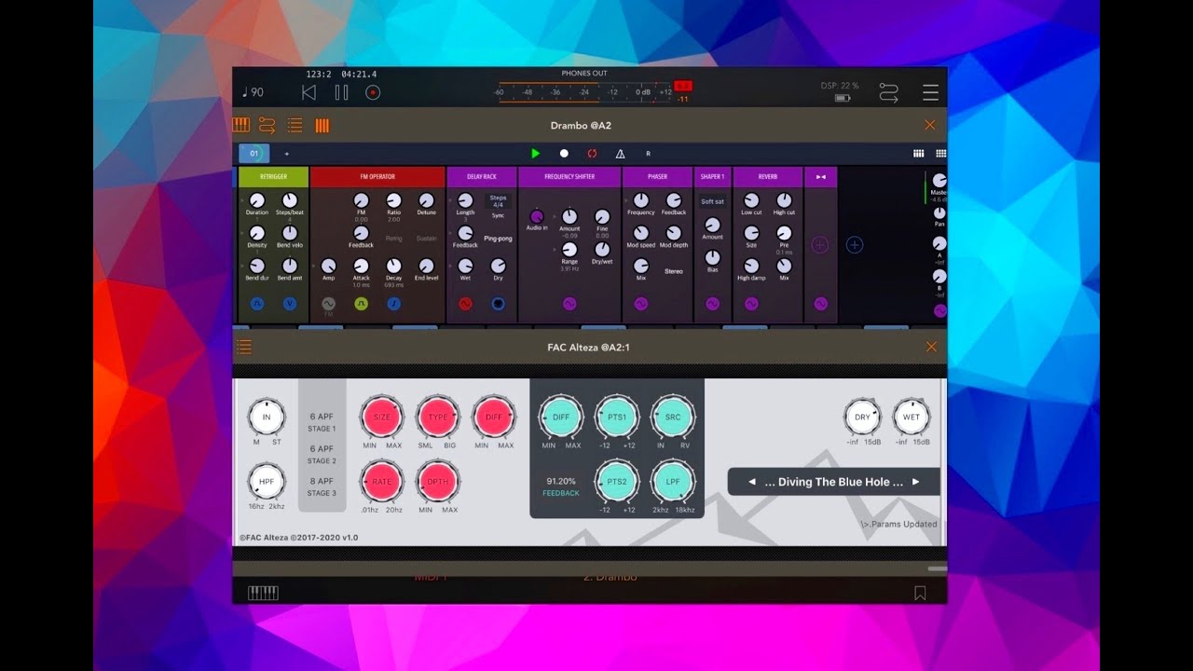
Task: Click the tempo 90 display
Action: [253, 92]
